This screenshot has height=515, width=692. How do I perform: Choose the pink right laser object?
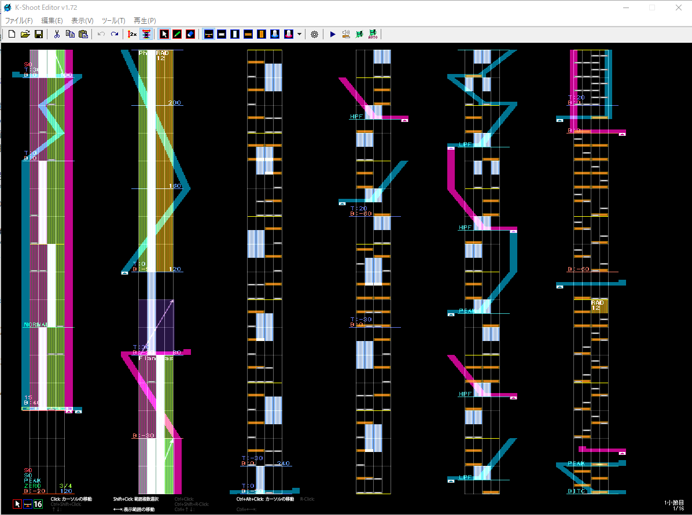click(288, 34)
